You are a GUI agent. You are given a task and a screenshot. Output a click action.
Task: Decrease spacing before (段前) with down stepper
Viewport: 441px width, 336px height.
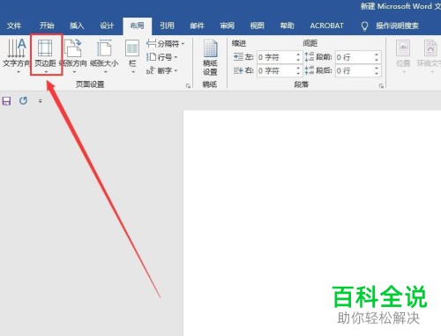pyautogui.click(x=377, y=60)
